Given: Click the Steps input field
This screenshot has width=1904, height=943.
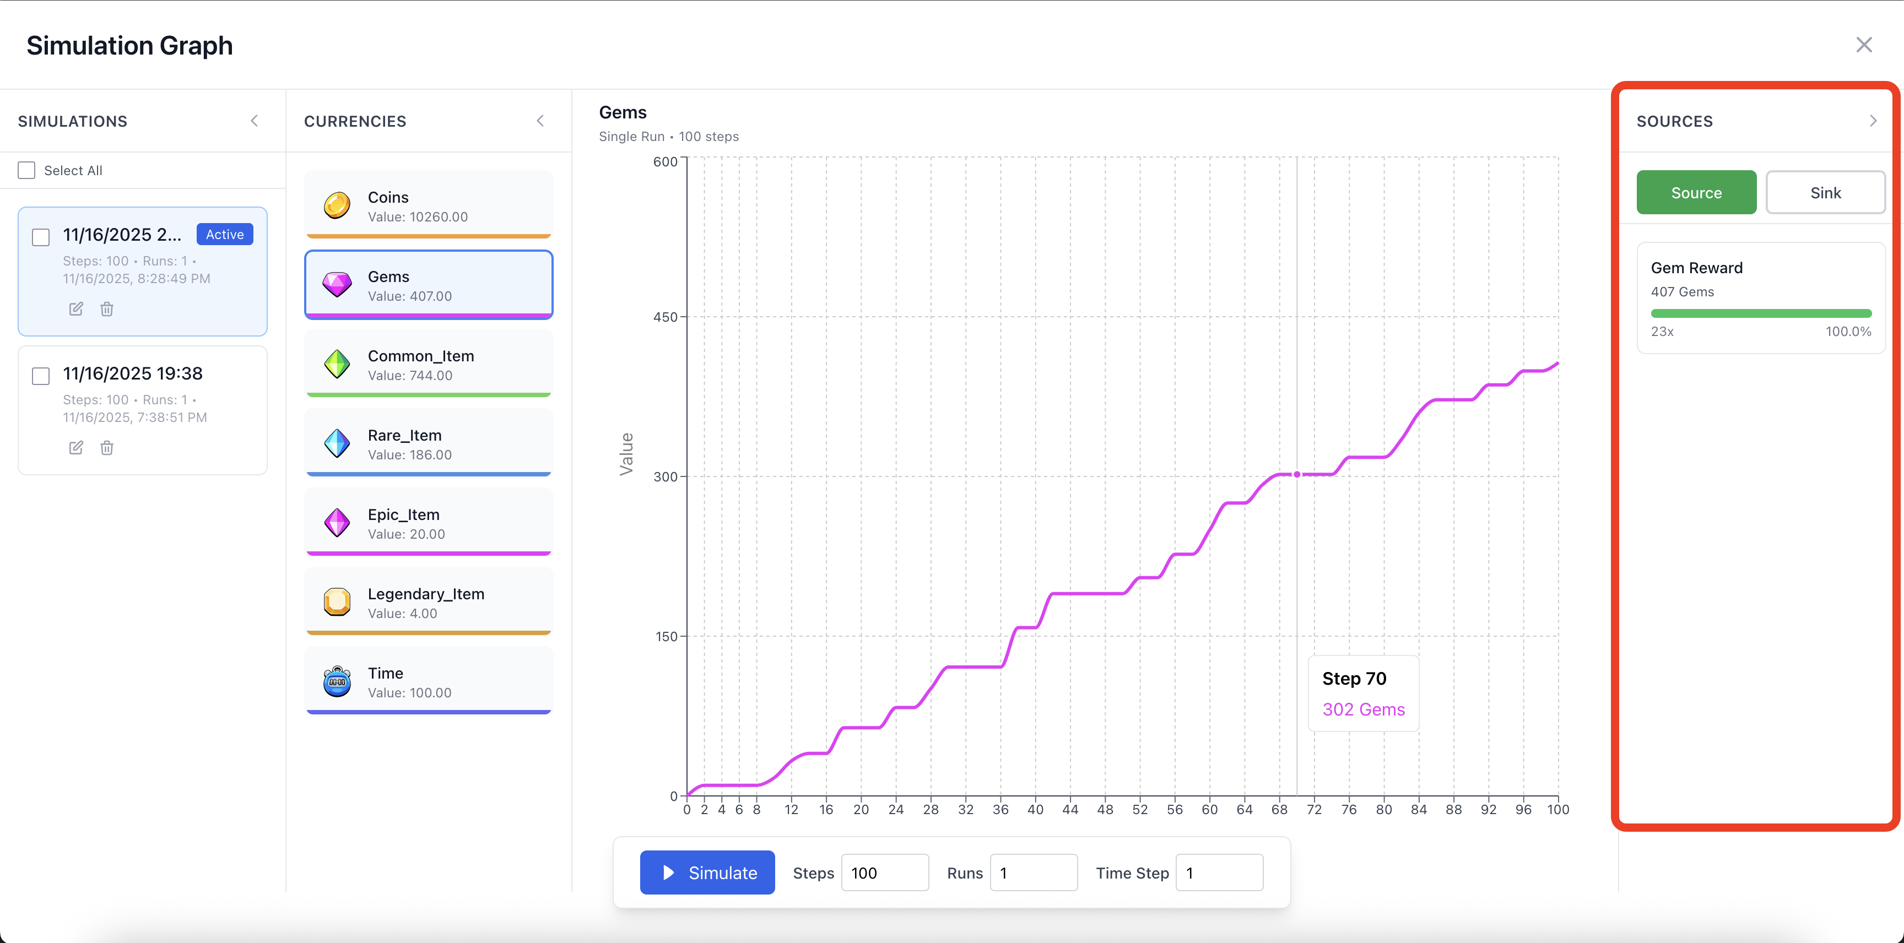Looking at the screenshot, I should click(x=884, y=873).
